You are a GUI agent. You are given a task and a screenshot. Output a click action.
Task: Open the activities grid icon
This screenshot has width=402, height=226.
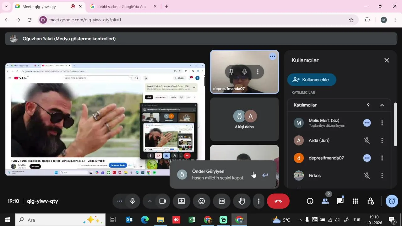click(x=355, y=201)
